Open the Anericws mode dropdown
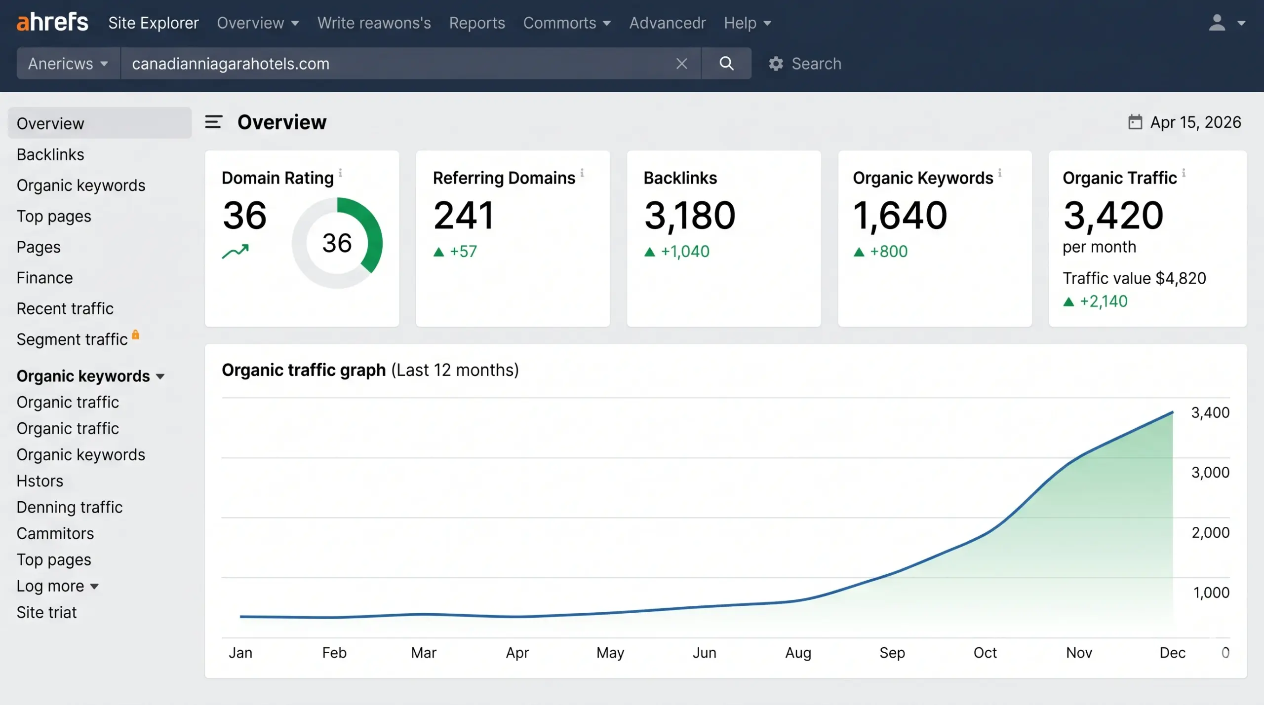Screen dimensions: 1264x705 coord(69,63)
